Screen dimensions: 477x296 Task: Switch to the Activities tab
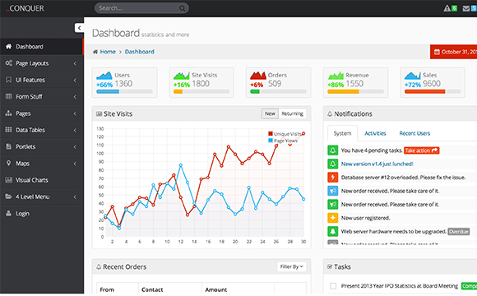tap(375, 133)
